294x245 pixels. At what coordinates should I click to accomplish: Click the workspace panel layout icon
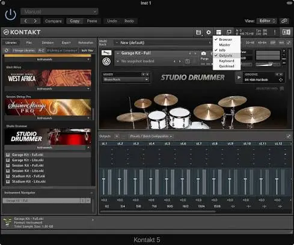coord(218,32)
